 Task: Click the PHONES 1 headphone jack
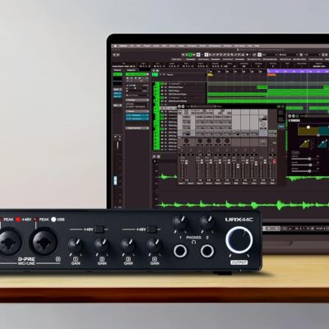(x=180, y=251)
